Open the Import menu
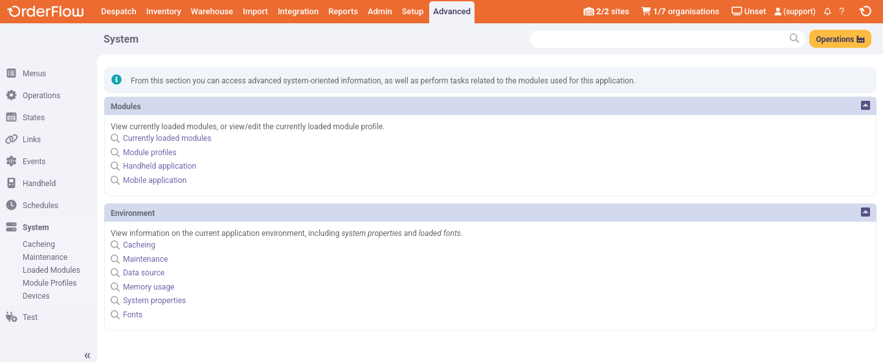Viewport: 883px width, 362px height. point(255,12)
